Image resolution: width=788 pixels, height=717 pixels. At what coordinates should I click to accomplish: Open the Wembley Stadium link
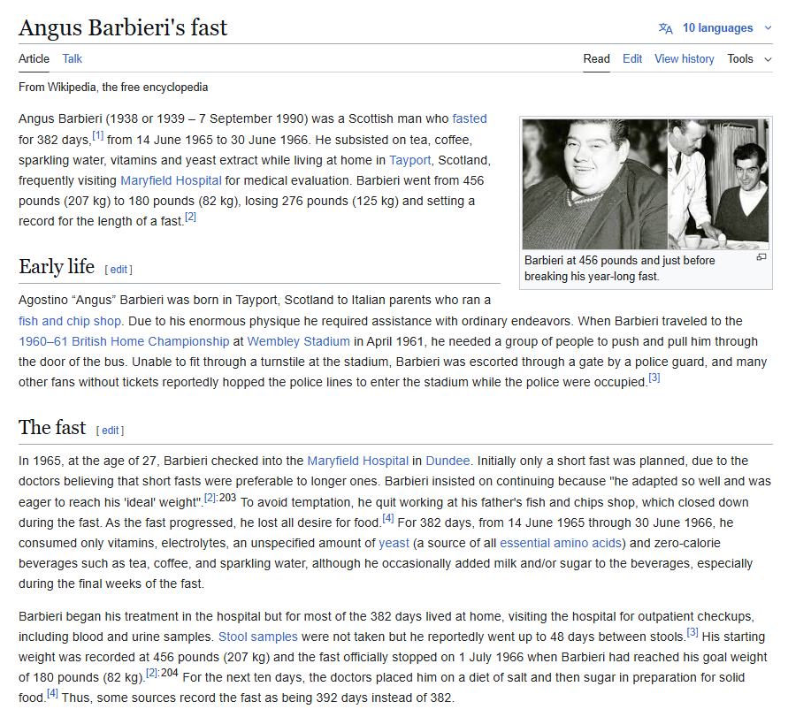(x=299, y=341)
